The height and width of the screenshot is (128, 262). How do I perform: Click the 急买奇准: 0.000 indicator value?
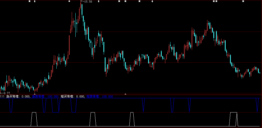[18, 96]
